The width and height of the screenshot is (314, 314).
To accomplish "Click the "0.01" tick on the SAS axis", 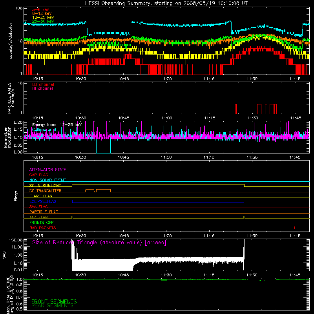I will 18,270.
